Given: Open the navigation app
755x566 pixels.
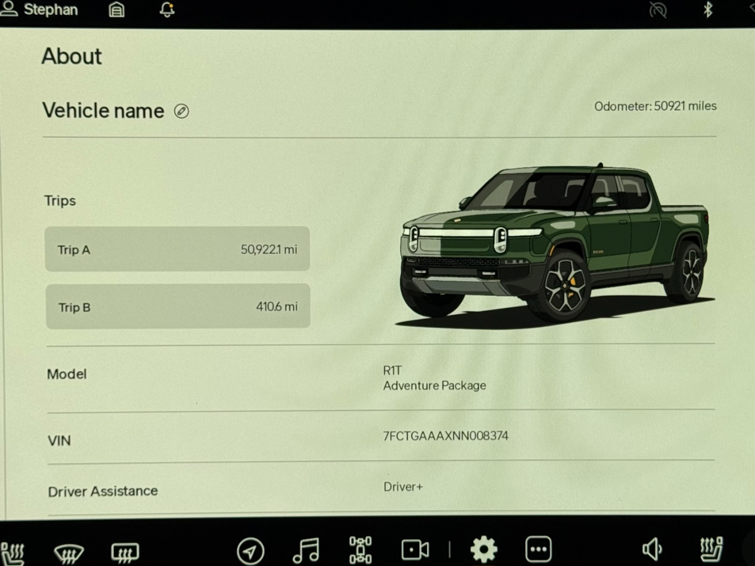Looking at the screenshot, I should (x=251, y=551).
